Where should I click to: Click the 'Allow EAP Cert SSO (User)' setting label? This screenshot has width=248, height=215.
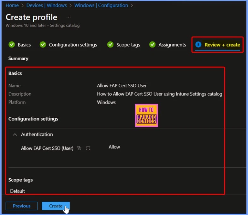click(47, 148)
